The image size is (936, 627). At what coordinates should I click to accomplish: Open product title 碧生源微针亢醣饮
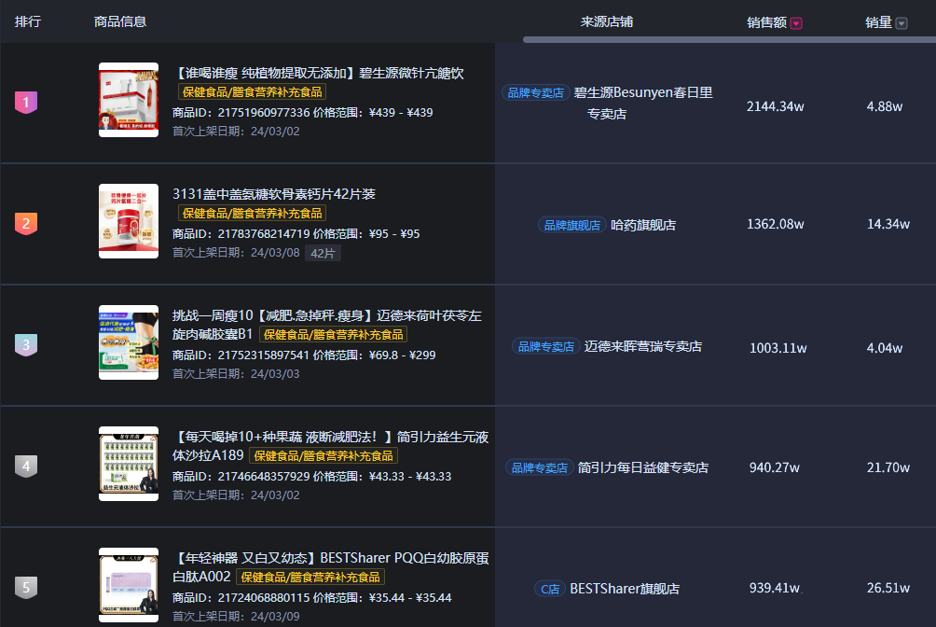[x=318, y=73]
